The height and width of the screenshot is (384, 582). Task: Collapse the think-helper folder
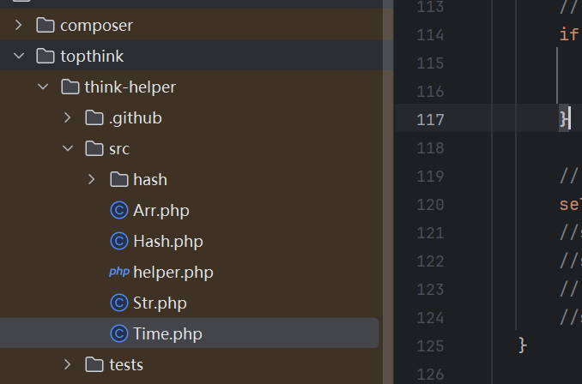pos(43,87)
